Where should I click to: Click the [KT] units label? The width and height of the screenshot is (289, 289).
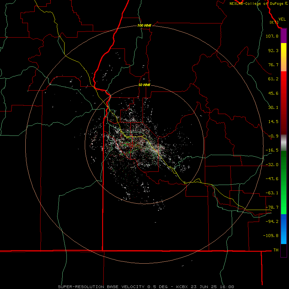point(274,22)
